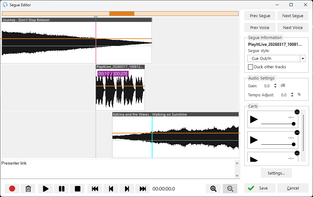Stop the segue playback

pyautogui.click(x=77, y=189)
